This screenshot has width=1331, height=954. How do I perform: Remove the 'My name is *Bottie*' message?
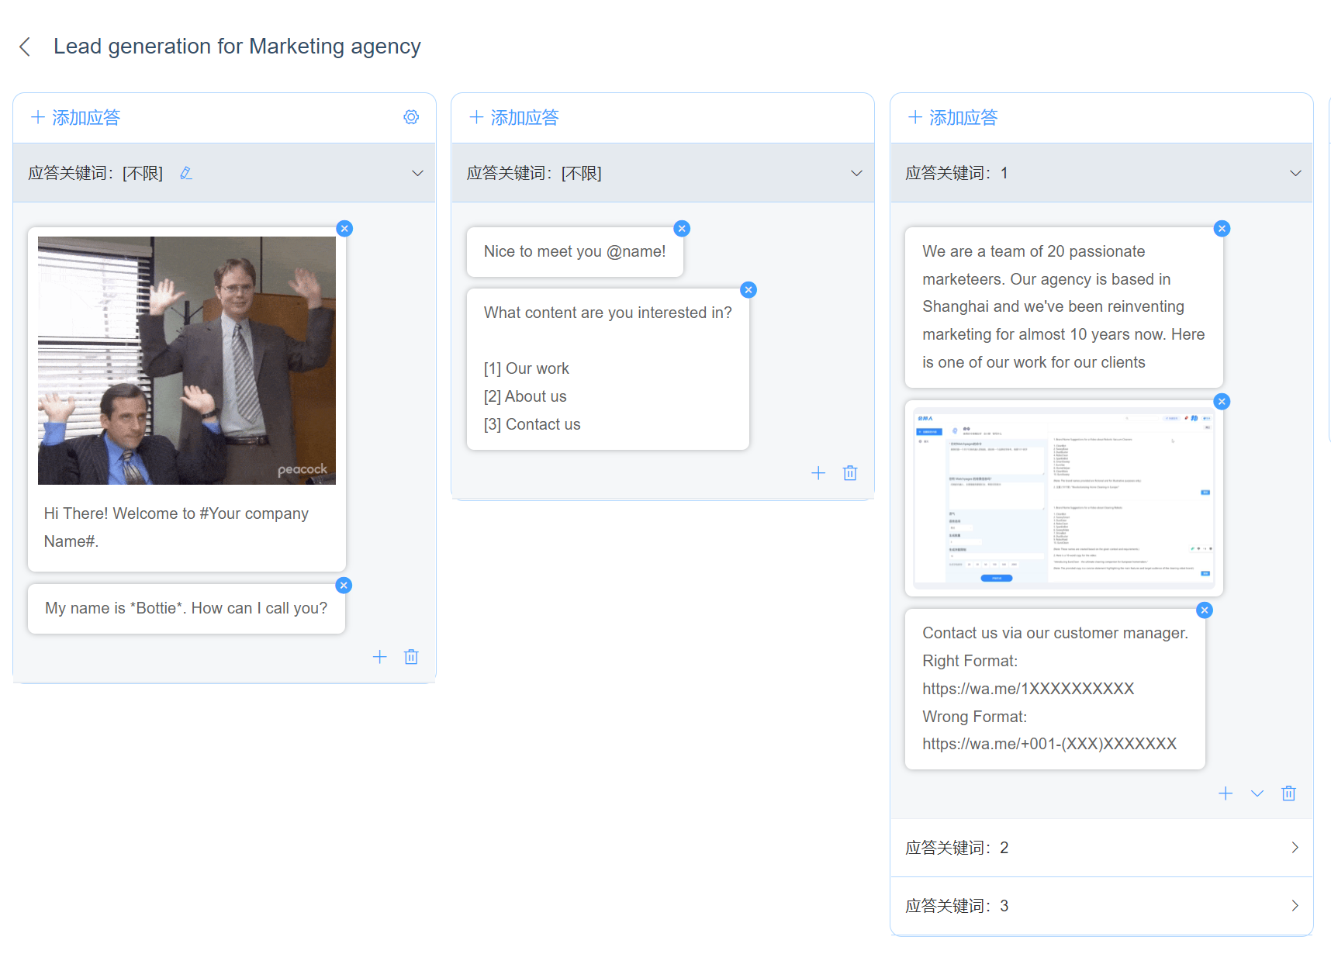344,585
